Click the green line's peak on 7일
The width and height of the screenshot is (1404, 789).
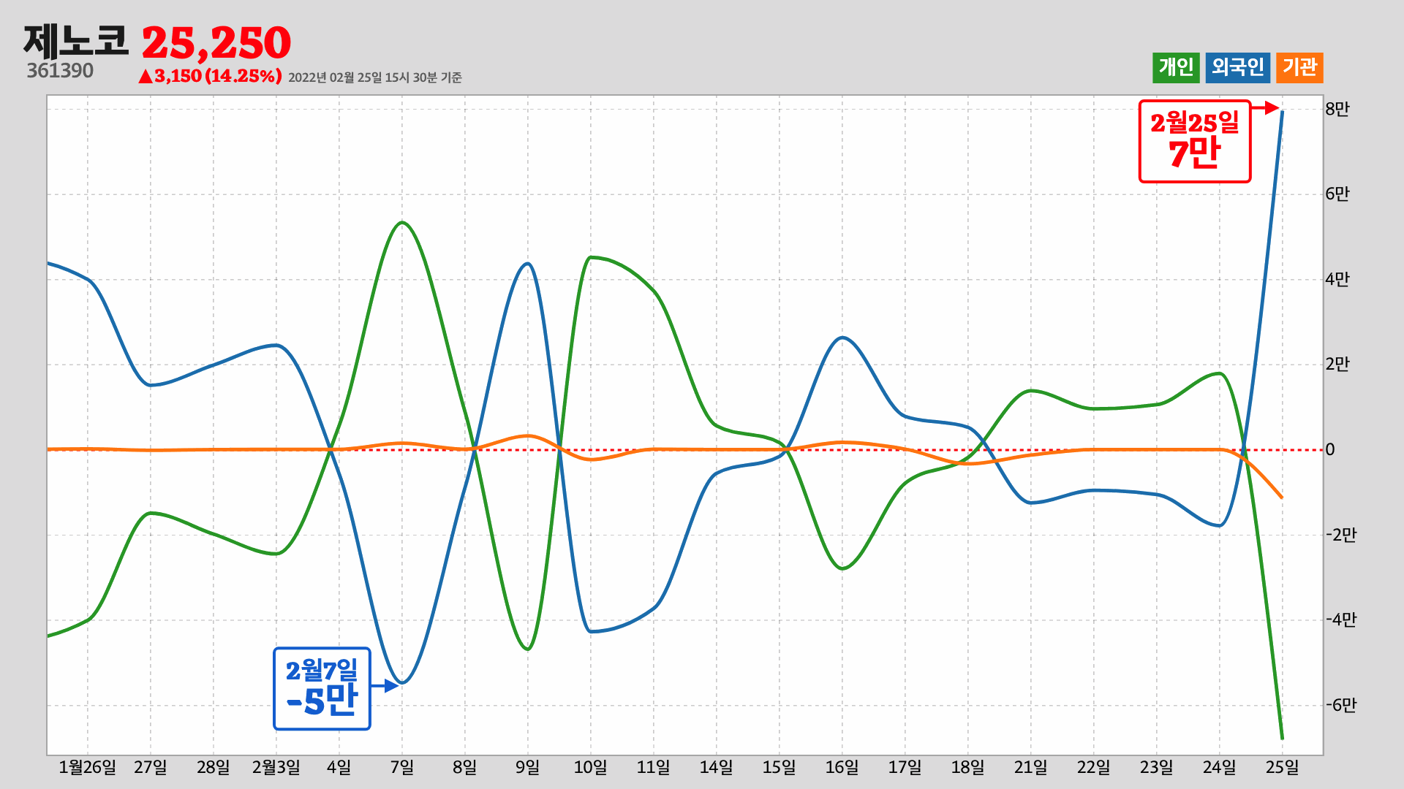tap(402, 223)
